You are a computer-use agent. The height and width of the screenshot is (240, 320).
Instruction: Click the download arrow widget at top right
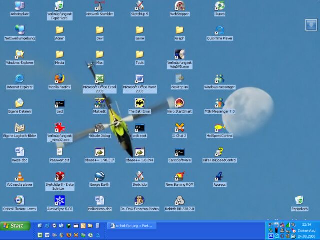point(311,25)
